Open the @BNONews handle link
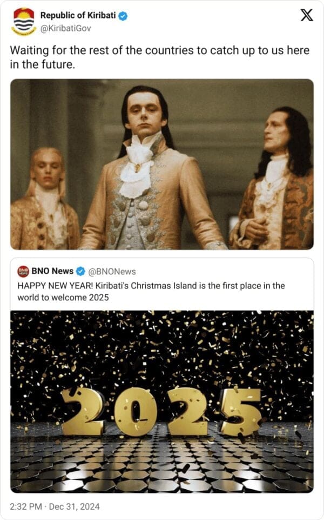This screenshot has width=324, height=520. (x=112, y=272)
